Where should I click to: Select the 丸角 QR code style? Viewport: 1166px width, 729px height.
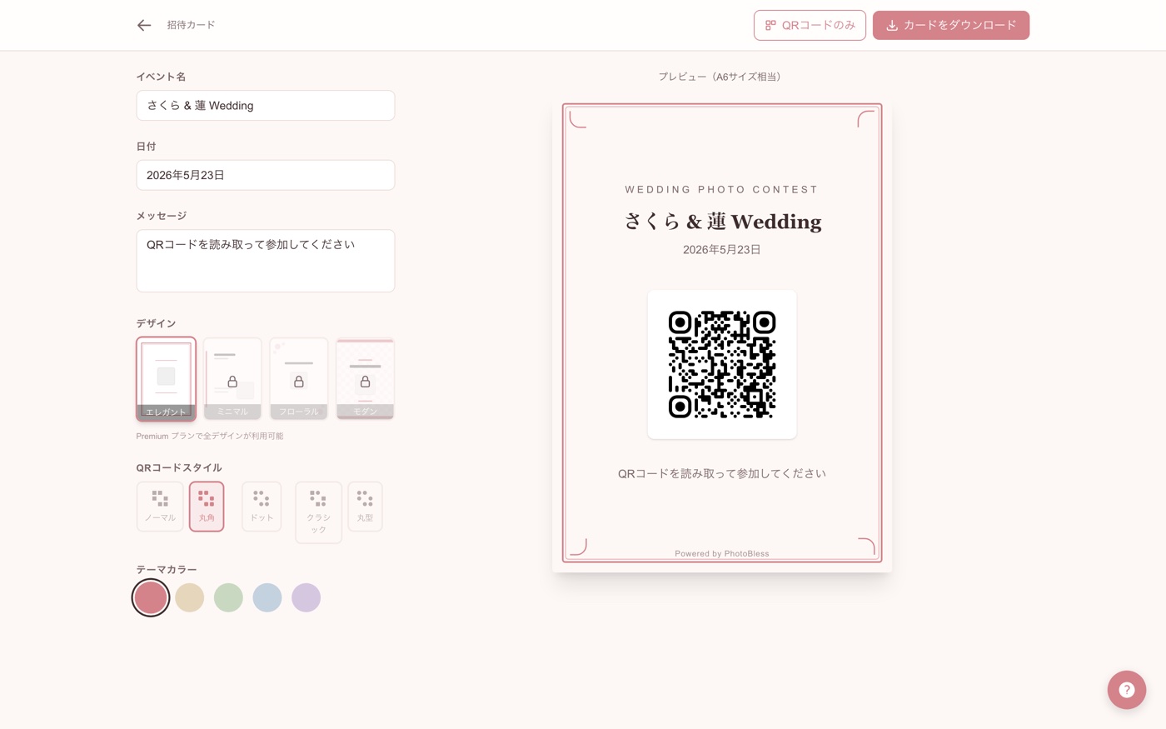(x=207, y=506)
